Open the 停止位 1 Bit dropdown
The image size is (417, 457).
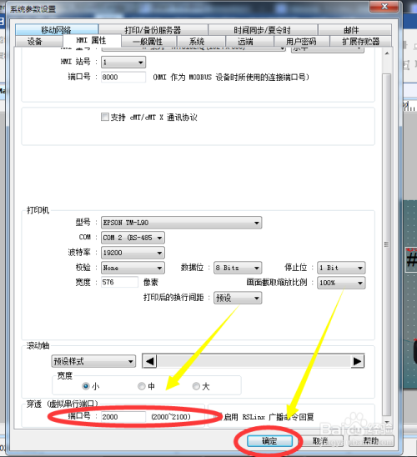pos(341,268)
